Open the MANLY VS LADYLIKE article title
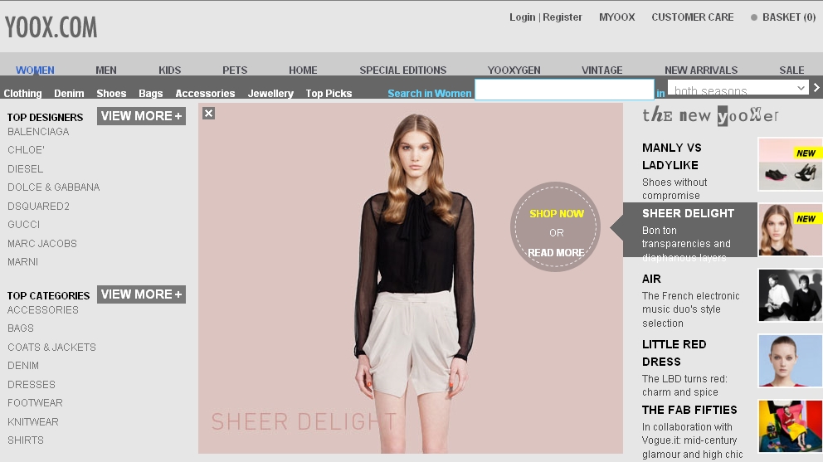This screenshot has height=462, width=823. coord(671,157)
